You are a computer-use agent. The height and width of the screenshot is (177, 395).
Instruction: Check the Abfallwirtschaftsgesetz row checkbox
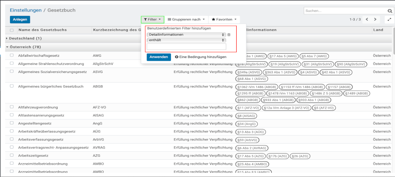(12, 55)
